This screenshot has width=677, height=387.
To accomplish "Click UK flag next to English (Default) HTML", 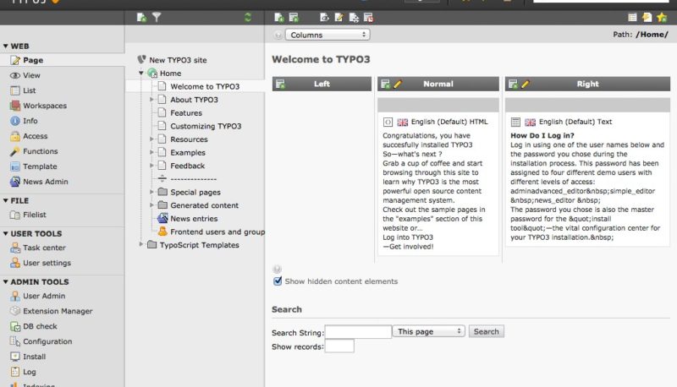I will [403, 123].
